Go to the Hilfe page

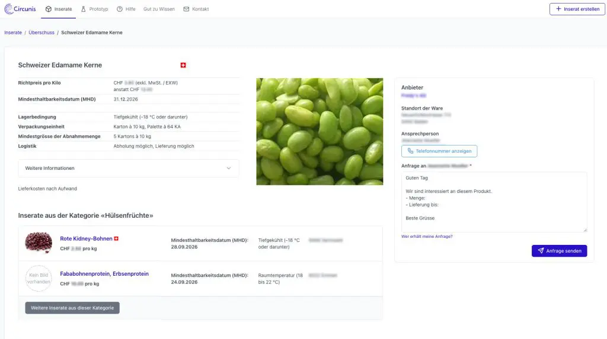pyautogui.click(x=126, y=9)
